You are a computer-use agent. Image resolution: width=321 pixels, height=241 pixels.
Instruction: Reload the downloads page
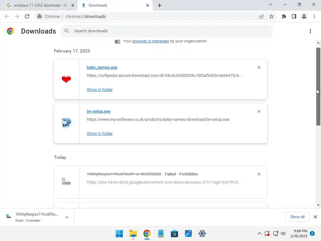coord(27,16)
